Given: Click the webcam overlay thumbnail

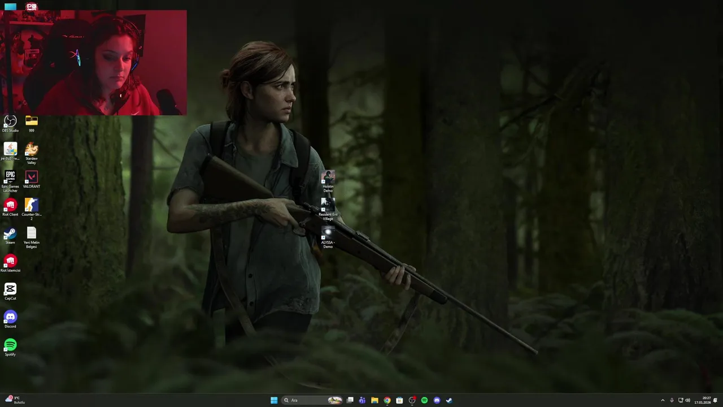Looking at the screenshot, I should pos(93,63).
